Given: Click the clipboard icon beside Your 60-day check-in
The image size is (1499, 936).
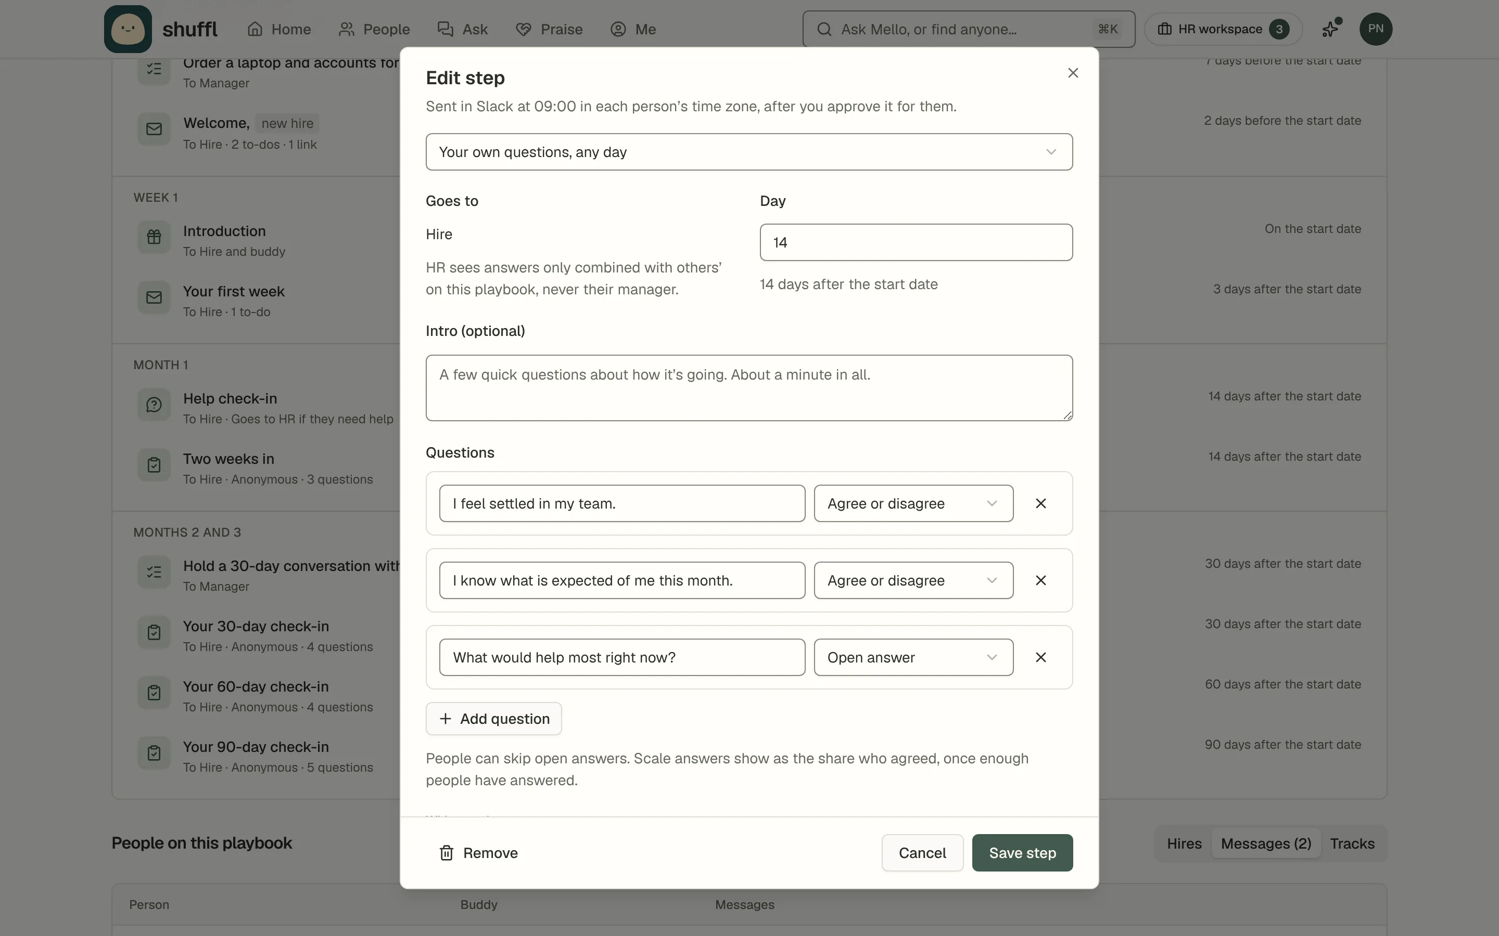Looking at the screenshot, I should point(154,693).
